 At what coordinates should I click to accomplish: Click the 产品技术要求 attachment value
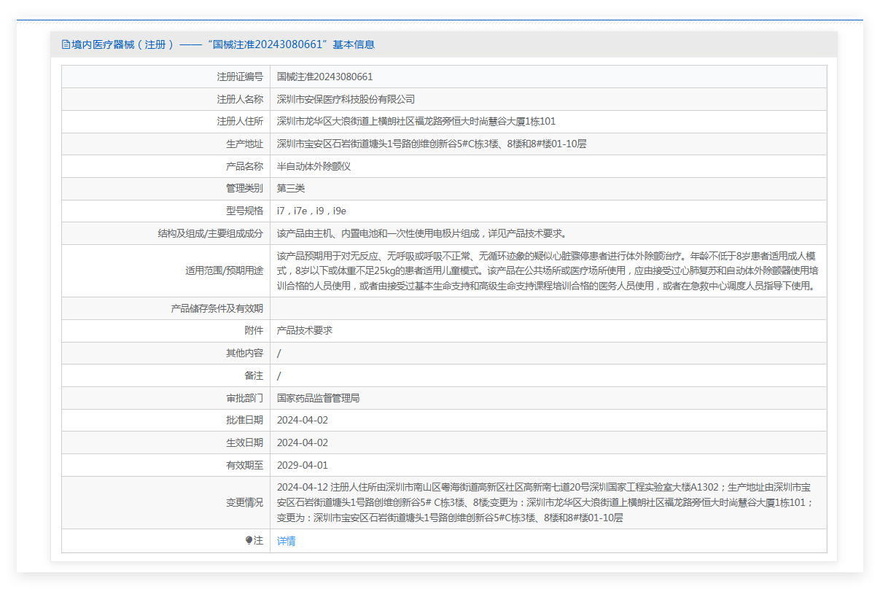(x=305, y=330)
